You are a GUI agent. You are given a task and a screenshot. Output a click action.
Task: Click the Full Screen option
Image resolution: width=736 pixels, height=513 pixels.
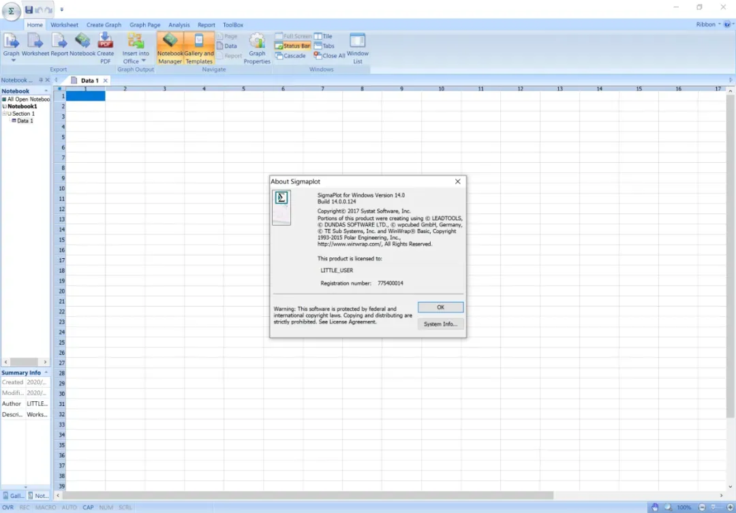293,36
